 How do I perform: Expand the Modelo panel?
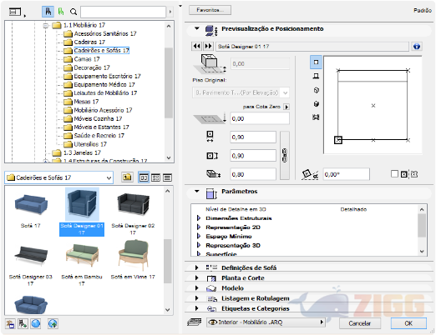(196, 288)
